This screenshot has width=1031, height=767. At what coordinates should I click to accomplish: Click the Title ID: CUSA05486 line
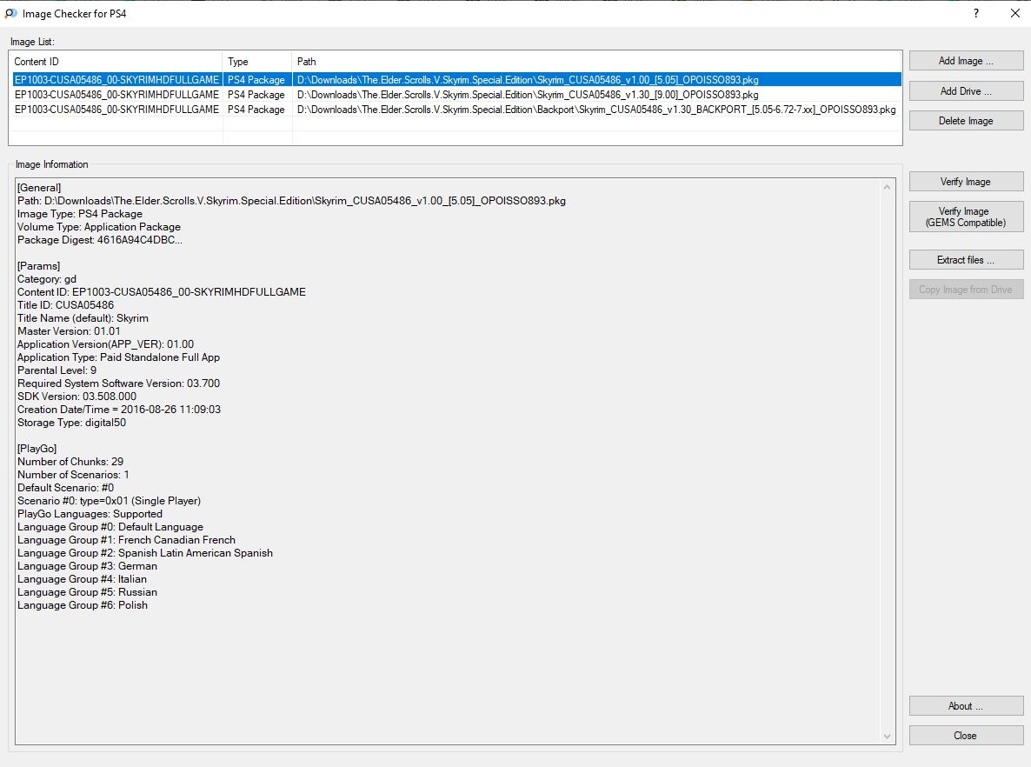66,305
